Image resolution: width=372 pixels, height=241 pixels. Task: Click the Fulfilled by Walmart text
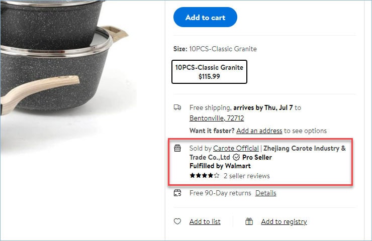click(220, 166)
